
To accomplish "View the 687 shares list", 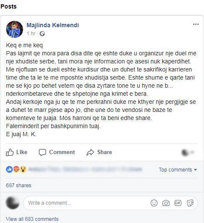I will coord(18,186).
